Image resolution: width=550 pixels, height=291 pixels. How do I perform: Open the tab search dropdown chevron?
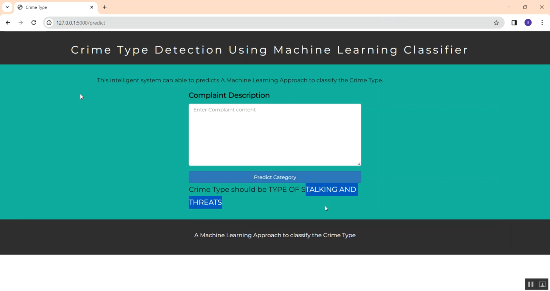click(7, 7)
